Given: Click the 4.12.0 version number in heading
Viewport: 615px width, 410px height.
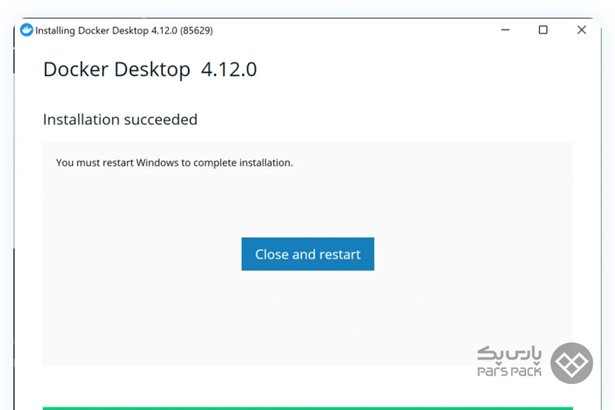Looking at the screenshot, I should pyautogui.click(x=229, y=70).
